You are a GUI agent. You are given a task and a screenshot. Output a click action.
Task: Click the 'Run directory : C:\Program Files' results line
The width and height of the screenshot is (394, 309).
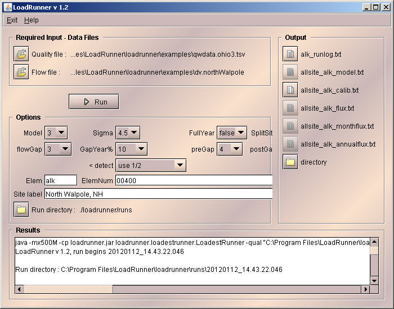pos(149,270)
